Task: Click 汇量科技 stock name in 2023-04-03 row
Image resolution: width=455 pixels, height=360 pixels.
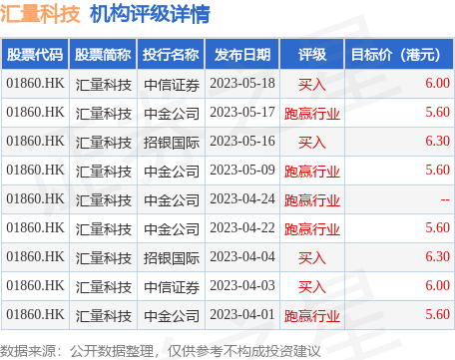Action: click(x=104, y=287)
